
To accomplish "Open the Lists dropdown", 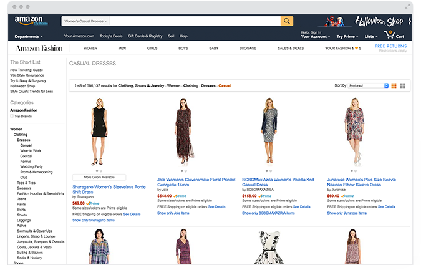I will click(370, 37).
